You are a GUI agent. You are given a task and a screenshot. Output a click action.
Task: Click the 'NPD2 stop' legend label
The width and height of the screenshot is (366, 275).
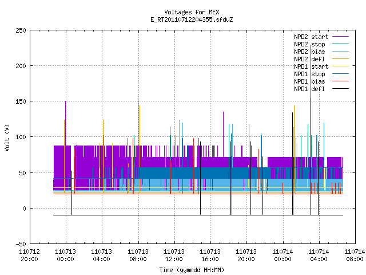309,44
